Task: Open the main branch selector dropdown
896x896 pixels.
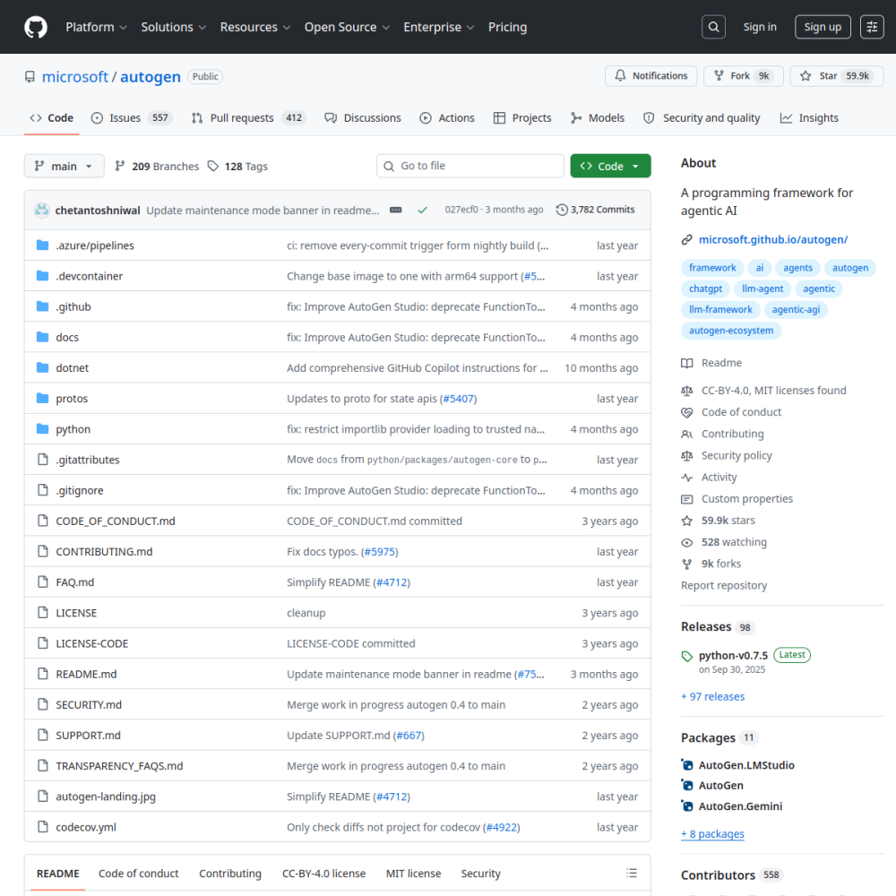Action: (x=64, y=166)
